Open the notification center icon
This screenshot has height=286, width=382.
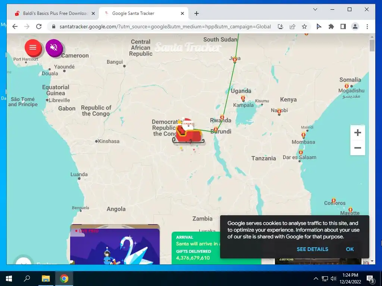(x=370, y=279)
